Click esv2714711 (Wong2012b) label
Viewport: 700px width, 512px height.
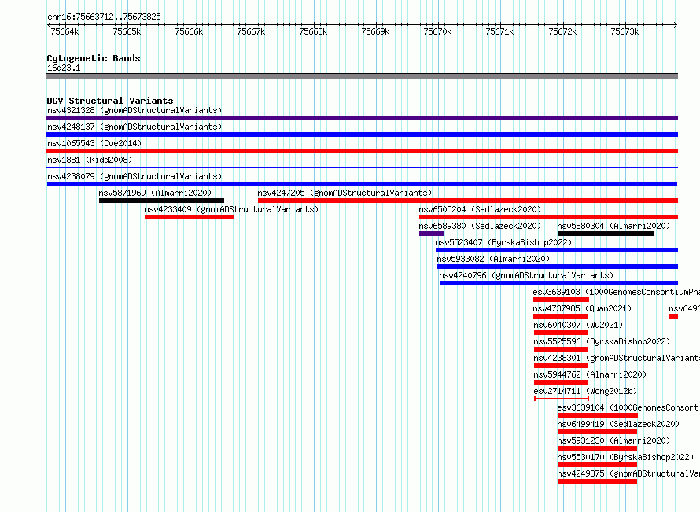(x=585, y=391)
